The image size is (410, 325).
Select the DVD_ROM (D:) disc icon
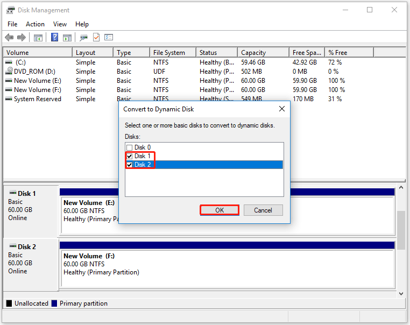coord(9,70)
